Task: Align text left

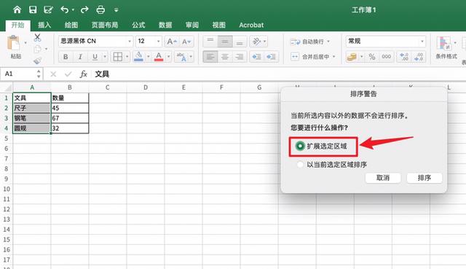Action: pyautogui.click(x=210, y=57)
